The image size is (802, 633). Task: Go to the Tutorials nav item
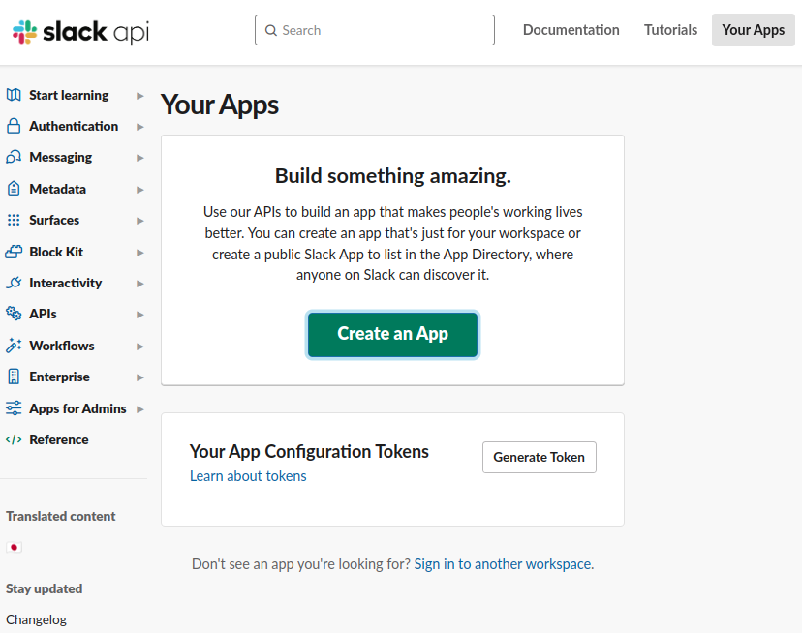tap(670, 30)
